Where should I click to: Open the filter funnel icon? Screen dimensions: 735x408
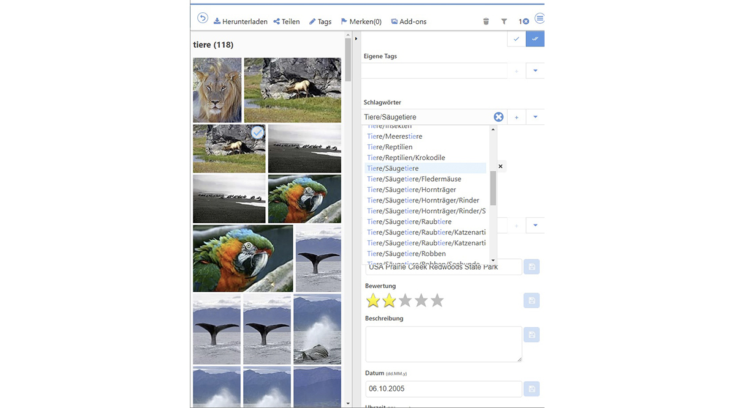point(504,21)
